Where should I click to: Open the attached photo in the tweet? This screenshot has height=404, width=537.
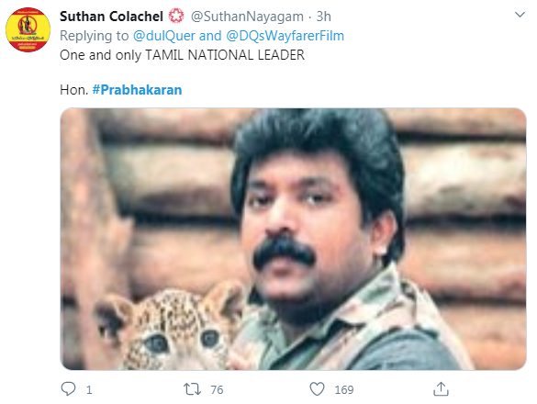click(x=293, y=239)
